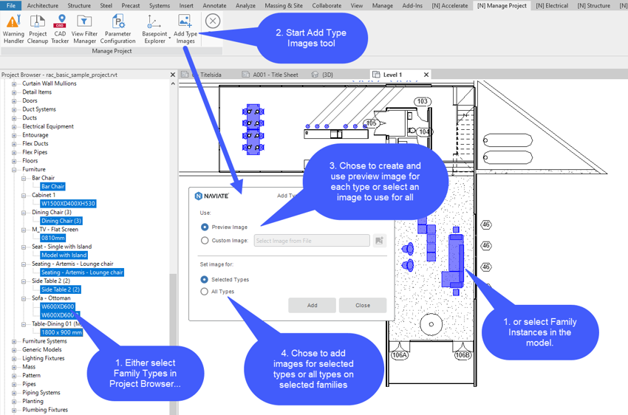Screen dimensions: 628x415
Task: Select the Side Table 2 (2) type
Action: pos(61,289)
